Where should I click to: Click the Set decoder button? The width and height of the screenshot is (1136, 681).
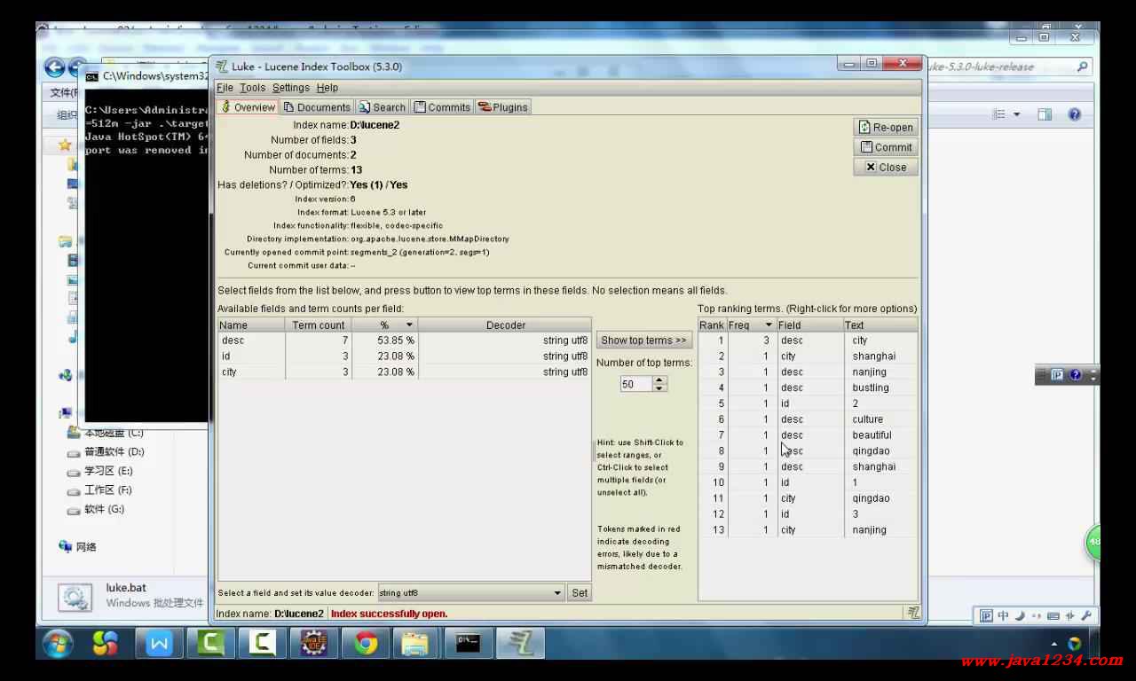[x=580, y=593]
